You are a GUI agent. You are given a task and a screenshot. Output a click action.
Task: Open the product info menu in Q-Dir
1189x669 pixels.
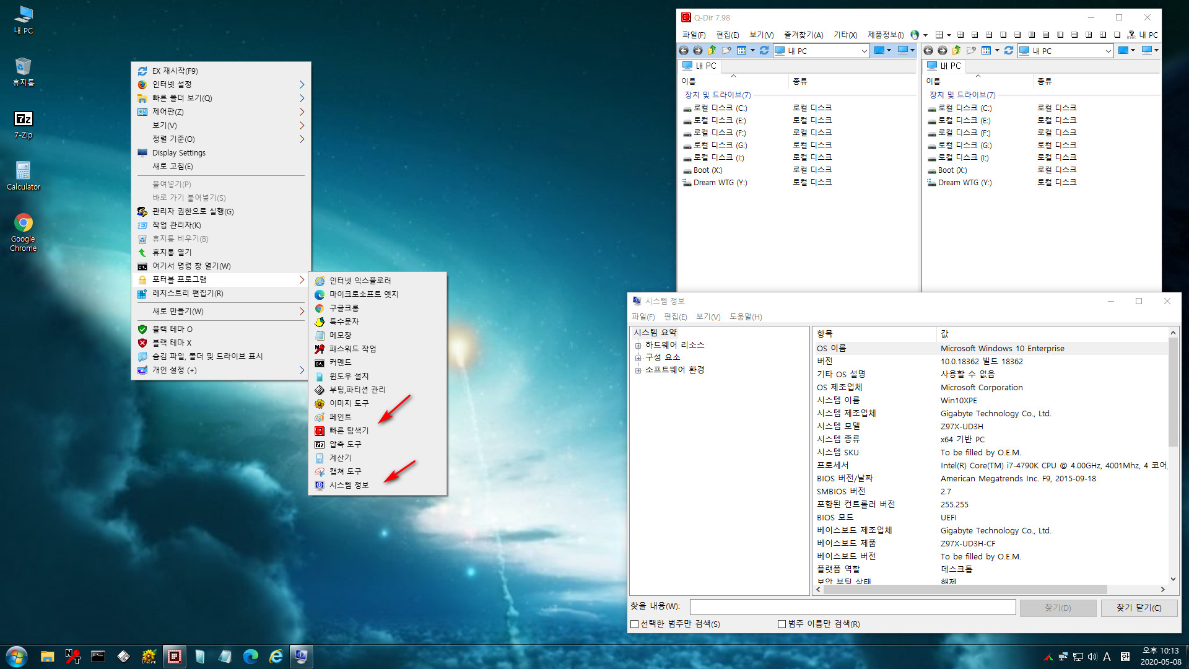click(885, 35)
